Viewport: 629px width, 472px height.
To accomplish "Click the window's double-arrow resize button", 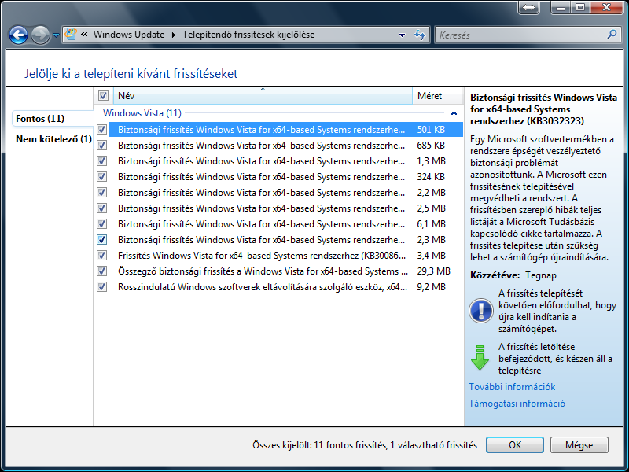I will point(528,7).
